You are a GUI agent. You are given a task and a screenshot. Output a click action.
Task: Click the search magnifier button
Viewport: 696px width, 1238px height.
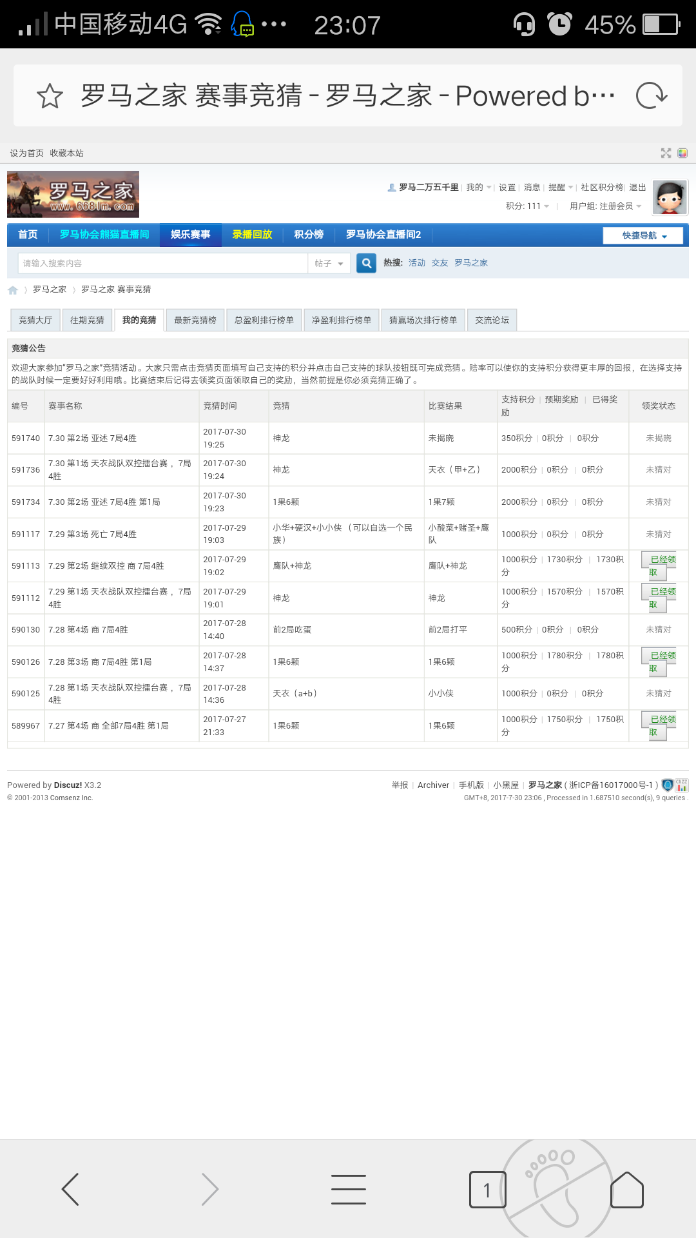click(367, 263)
